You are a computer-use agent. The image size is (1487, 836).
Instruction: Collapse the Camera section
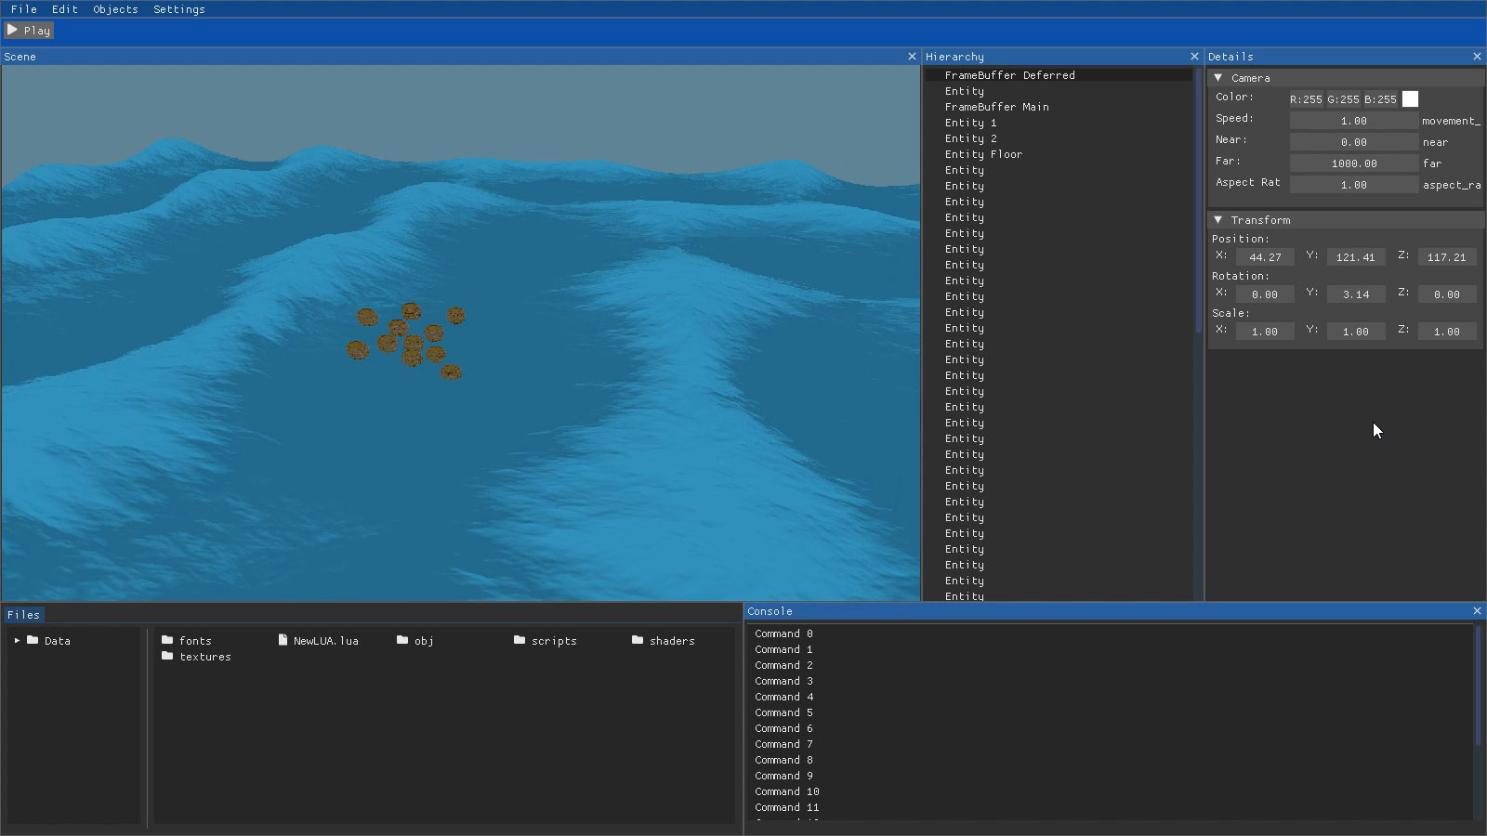1218,78
